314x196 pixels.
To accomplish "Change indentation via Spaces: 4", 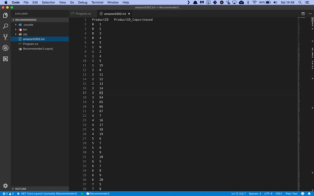I will 255,193.
